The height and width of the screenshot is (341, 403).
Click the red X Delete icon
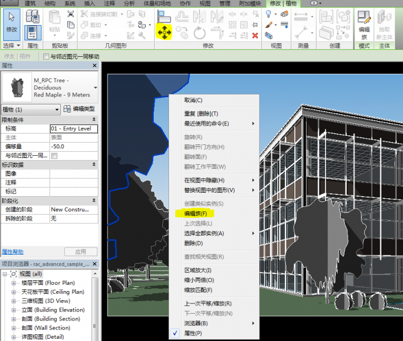pos(255,35)
